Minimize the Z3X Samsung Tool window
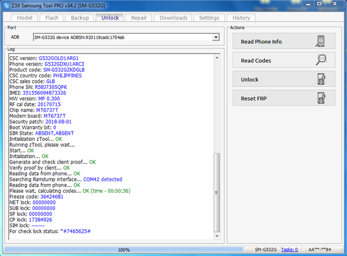The image size is (347, 256). 309,4
